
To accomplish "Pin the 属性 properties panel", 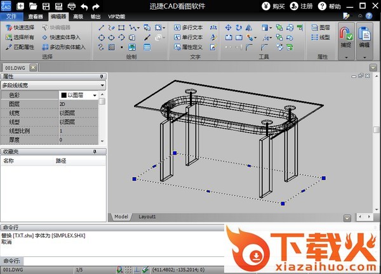I will (102, 76).
